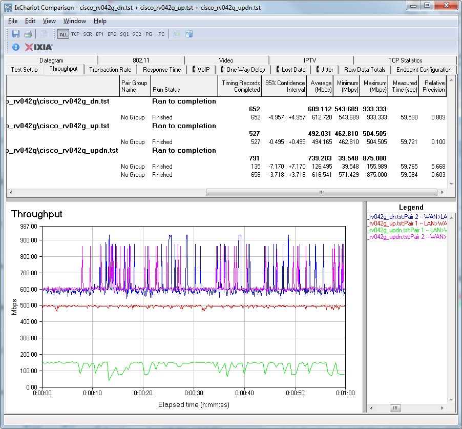Switch to the IPTV tab
462x429 pixels.
pyautogui.click(x=310, y=60)
